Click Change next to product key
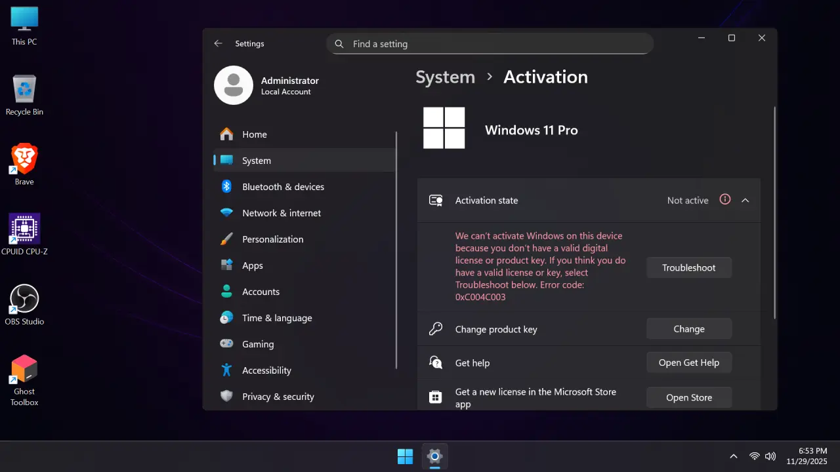This screenshot has height=472, width=840. click(x=689, y=329)
